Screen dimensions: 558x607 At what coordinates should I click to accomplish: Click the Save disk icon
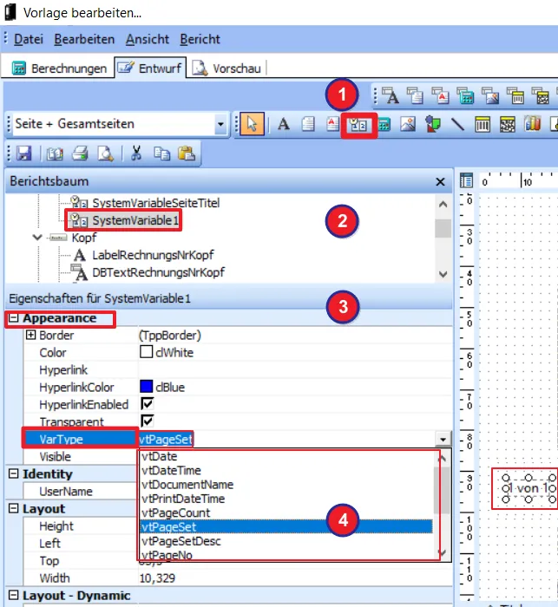point(23,153)
